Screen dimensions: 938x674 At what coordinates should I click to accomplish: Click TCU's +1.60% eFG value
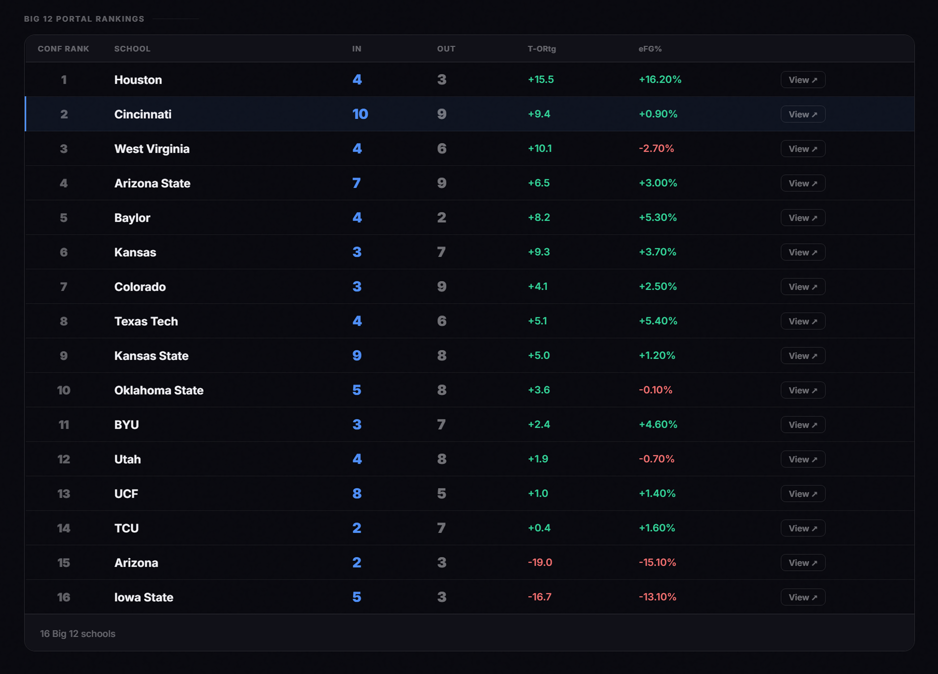click(657, 528)
